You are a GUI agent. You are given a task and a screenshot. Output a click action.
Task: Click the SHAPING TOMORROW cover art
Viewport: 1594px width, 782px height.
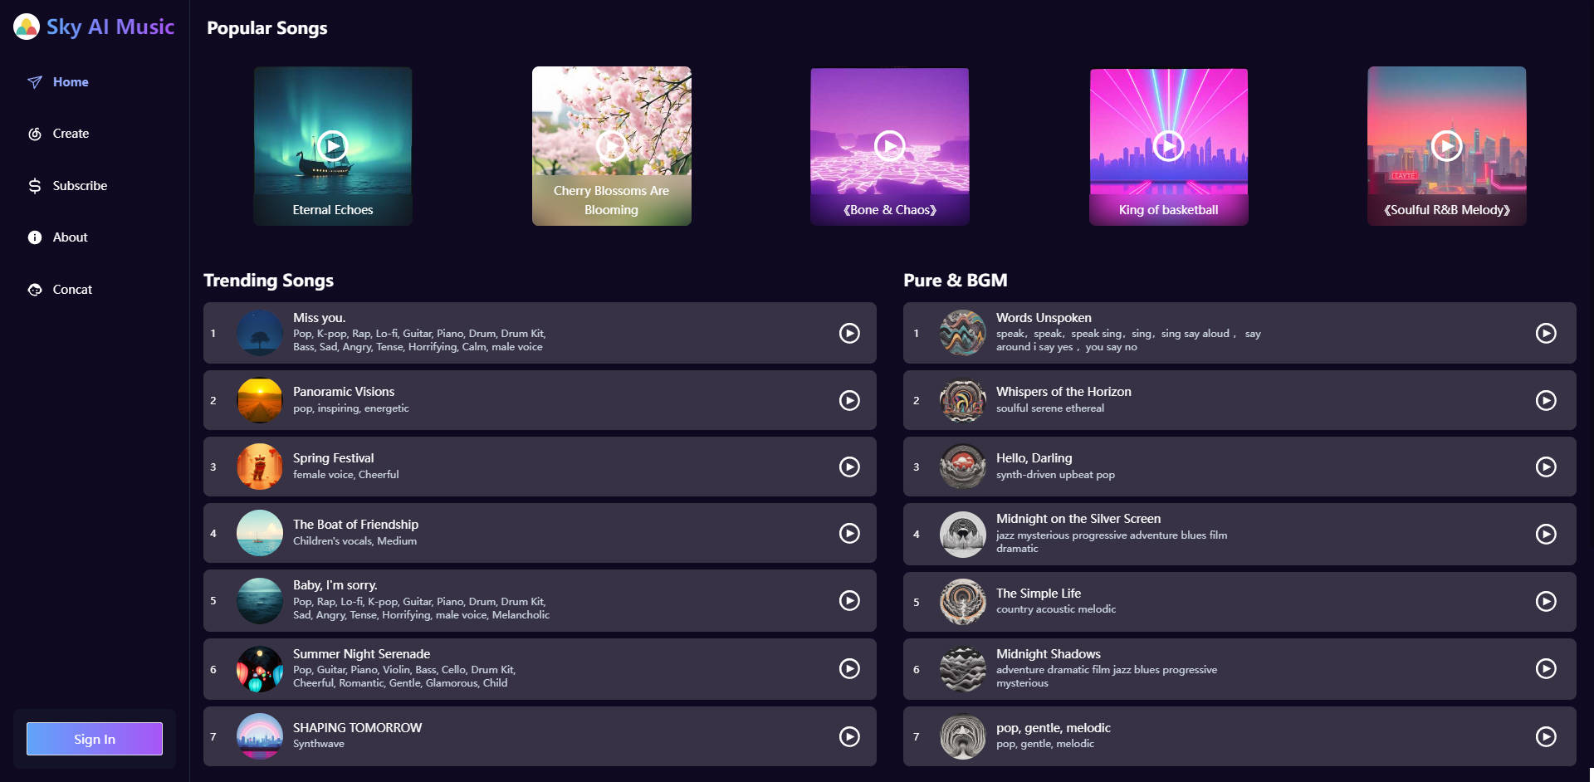click(x=260, y=736)
